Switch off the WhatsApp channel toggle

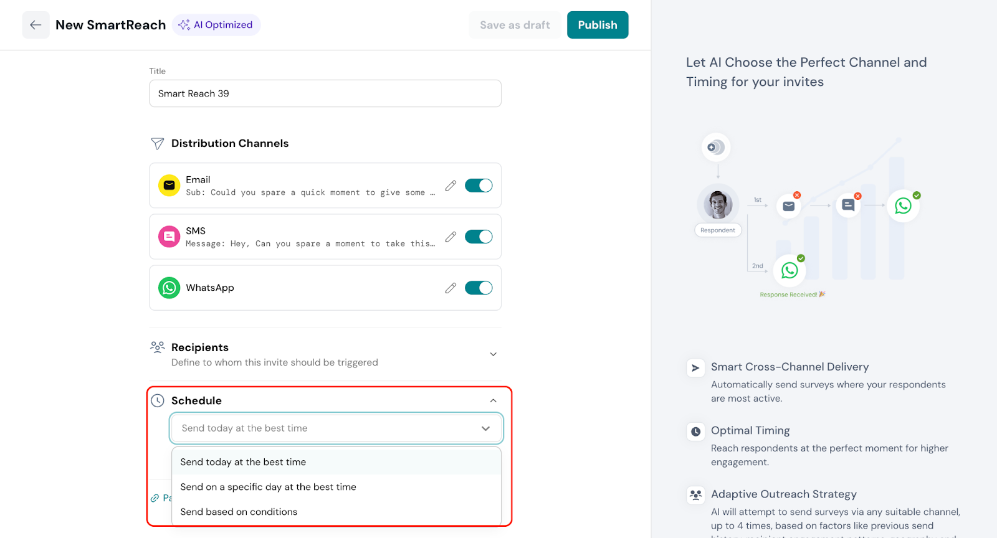coord(479,288)
